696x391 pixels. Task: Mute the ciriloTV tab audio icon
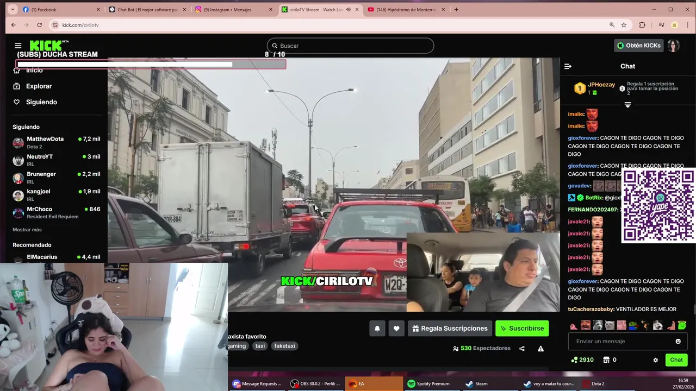[348, 9]
